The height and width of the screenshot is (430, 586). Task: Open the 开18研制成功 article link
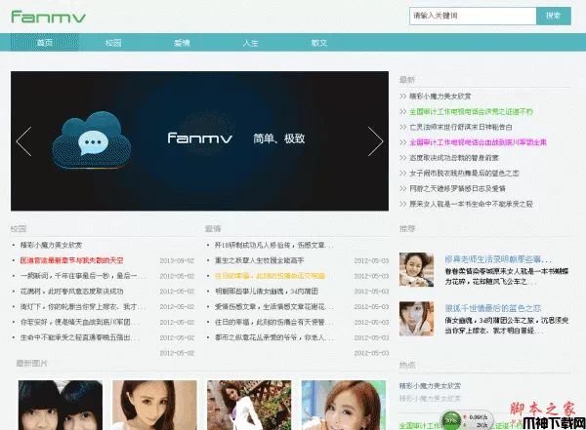coord(273,245)
